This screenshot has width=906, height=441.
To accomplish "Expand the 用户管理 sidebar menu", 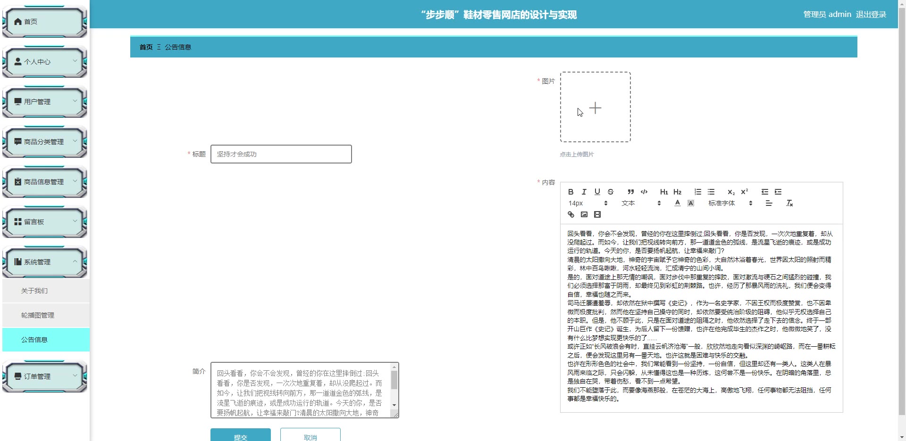I will pyautogui.click(x=45, y=102).
